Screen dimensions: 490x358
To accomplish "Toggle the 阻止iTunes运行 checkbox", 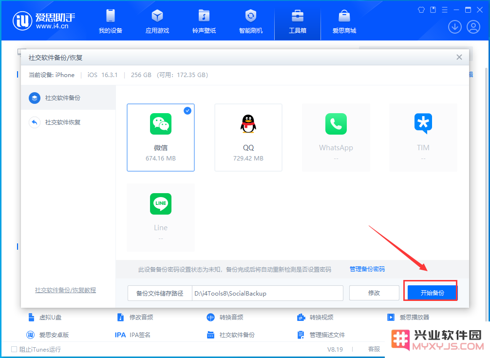I will point(14,349).
